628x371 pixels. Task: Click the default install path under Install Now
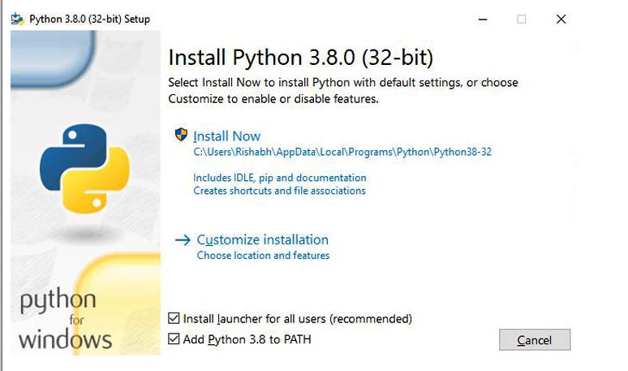pos(342,152)
